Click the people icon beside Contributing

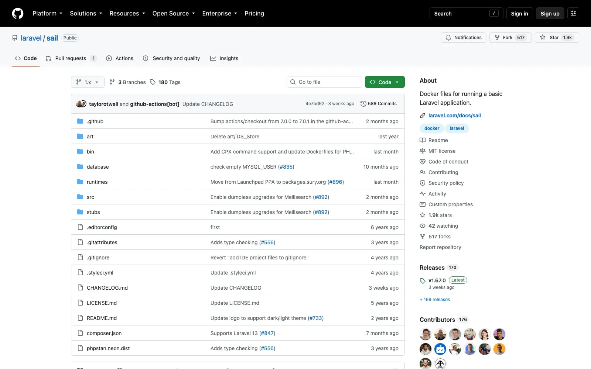423,172
